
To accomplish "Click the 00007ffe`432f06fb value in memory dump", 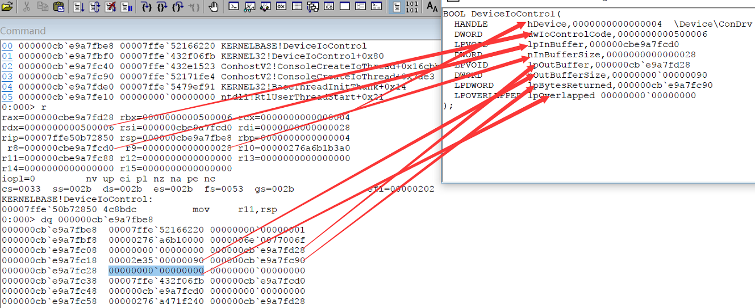I will tap(156, 281).
